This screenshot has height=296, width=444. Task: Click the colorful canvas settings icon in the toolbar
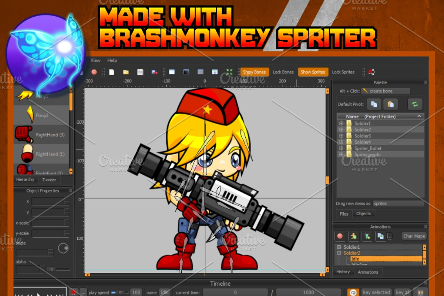215,72
